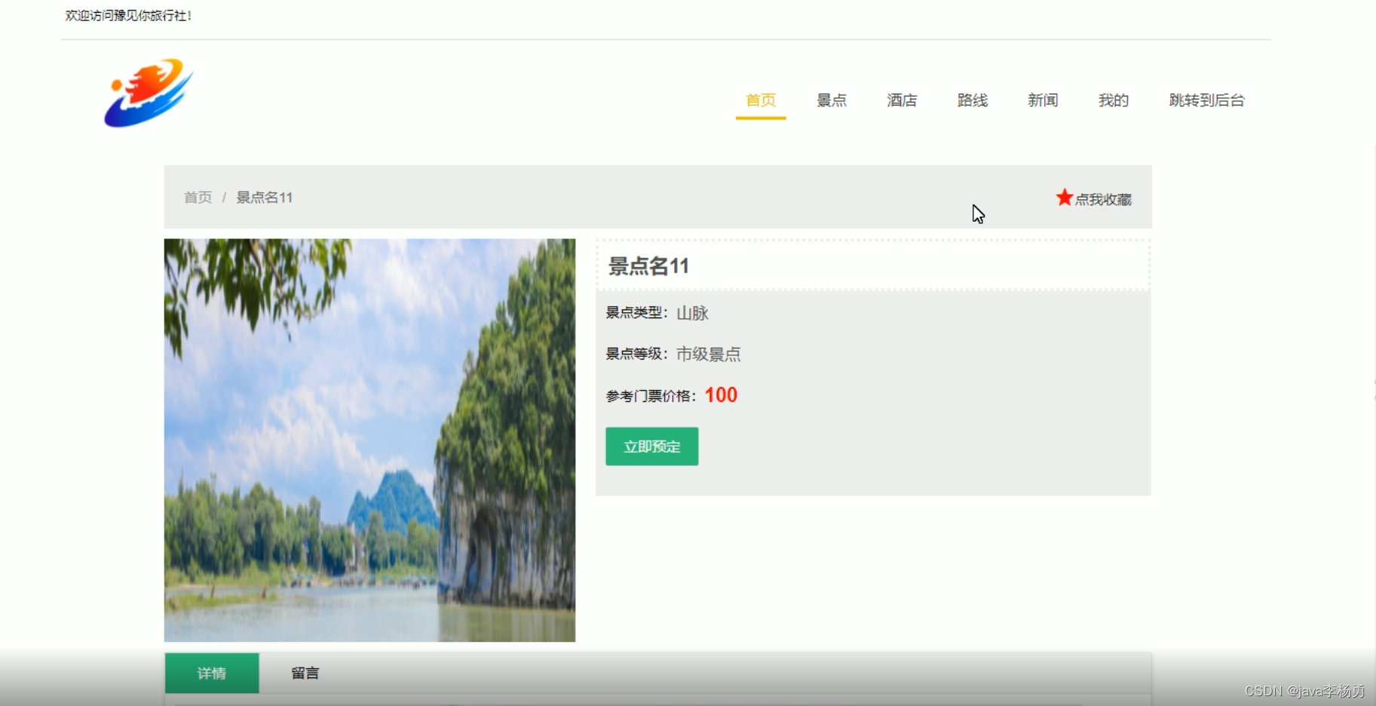
Task: Click the travel agency logo icon
Action: pyautogui.click(x=149, y=92)
